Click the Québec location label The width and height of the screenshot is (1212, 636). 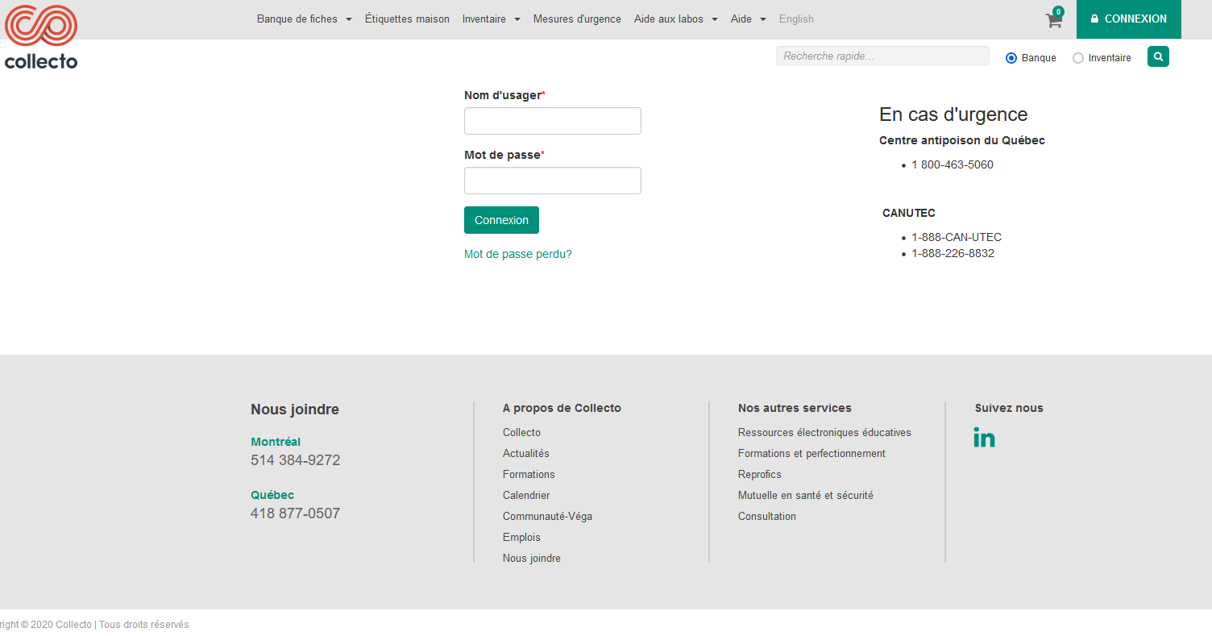point(272,495)
